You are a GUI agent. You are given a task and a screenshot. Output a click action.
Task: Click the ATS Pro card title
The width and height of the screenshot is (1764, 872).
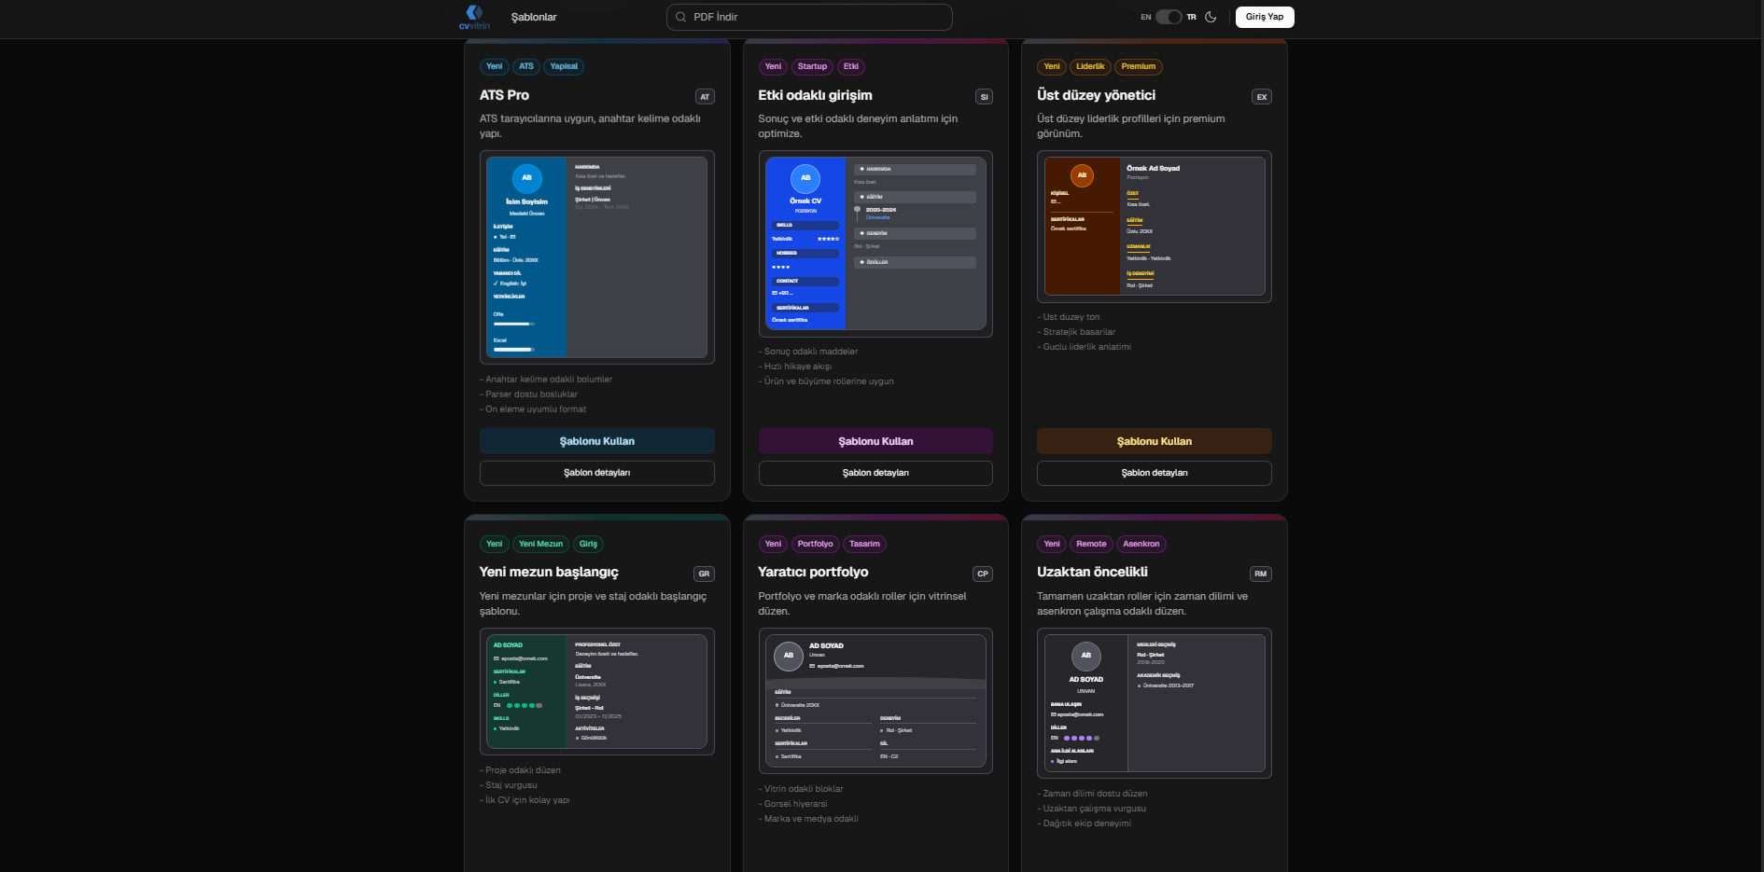pyautogui.click(x=504, y=95)
